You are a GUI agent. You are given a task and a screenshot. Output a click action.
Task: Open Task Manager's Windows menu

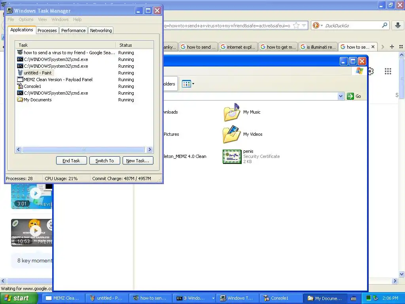(60, 19)
